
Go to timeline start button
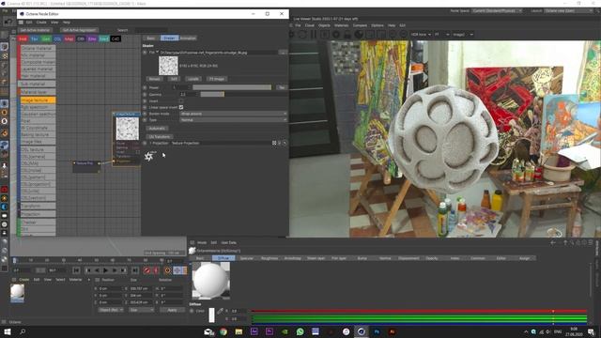click(x=76, y=270)
